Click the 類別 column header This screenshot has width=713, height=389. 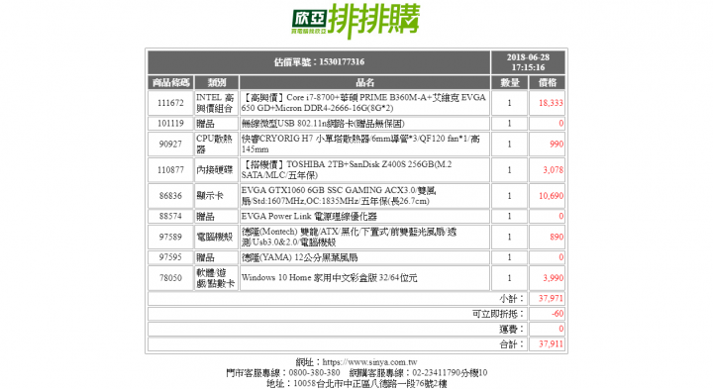(x=217, y=83)
